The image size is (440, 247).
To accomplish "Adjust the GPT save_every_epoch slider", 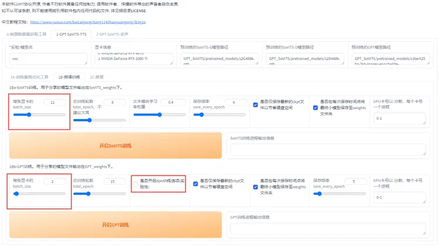I will [x=340, y=194].
